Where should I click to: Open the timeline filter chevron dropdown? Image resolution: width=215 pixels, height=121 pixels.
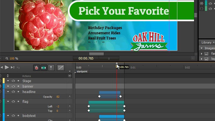point(70,71)
